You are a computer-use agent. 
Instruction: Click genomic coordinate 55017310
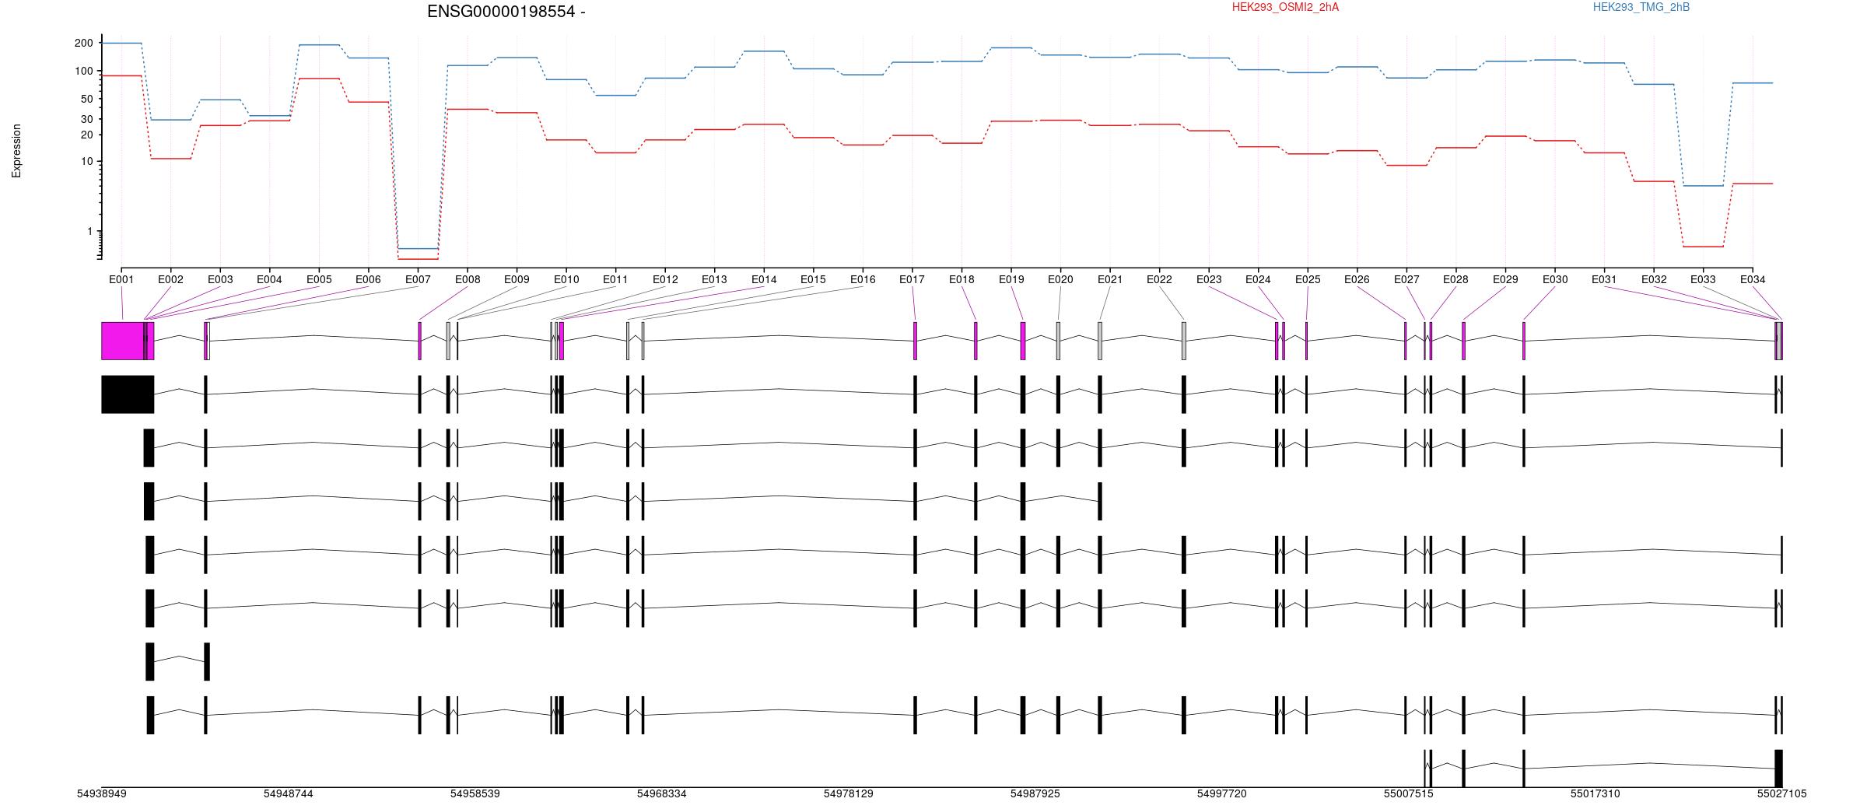click(1596, 793)
